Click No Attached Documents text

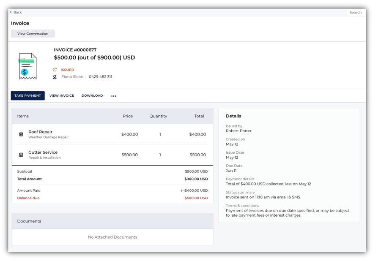pos(112,237)
